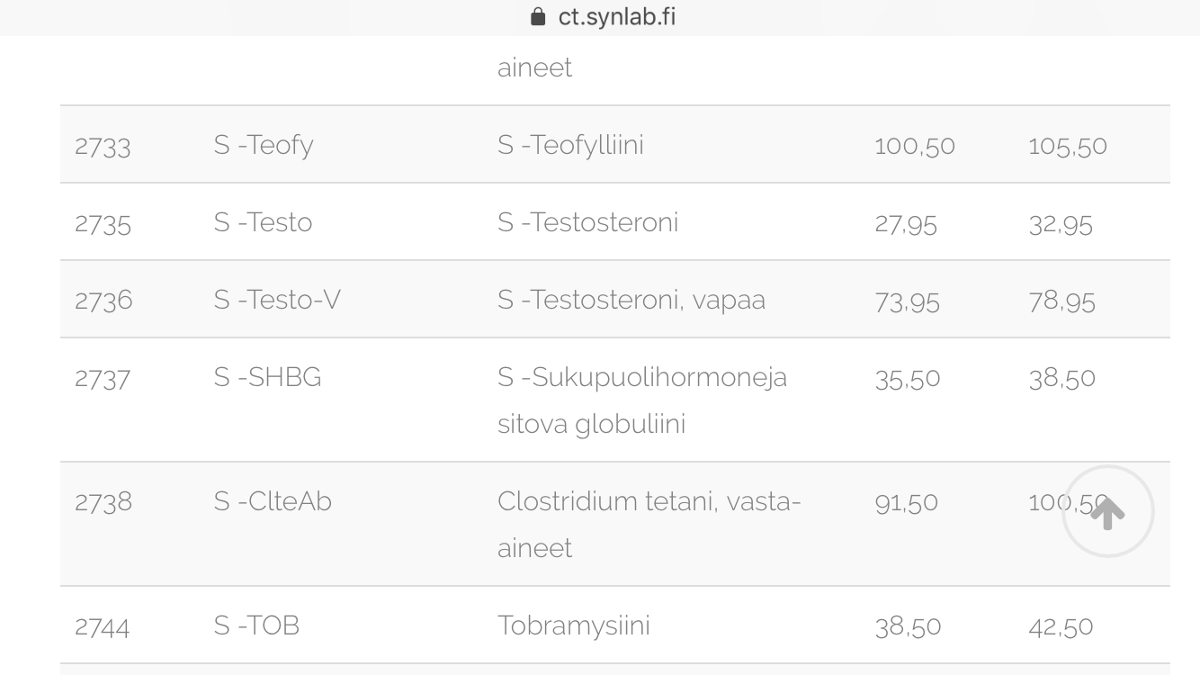Select Clostridium tetani, vasta-aineet entry

pos(649,524)
